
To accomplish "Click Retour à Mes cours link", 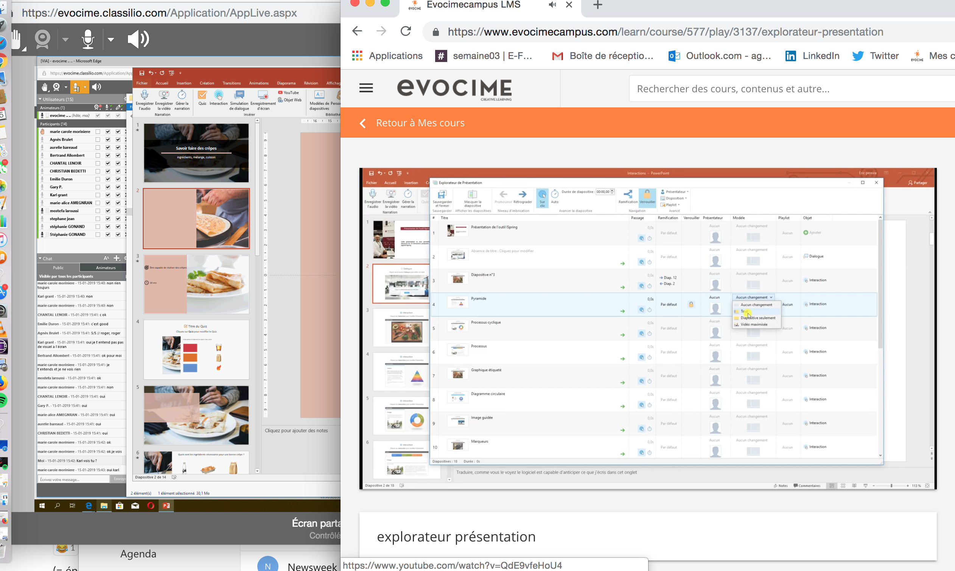I will 420,123.
